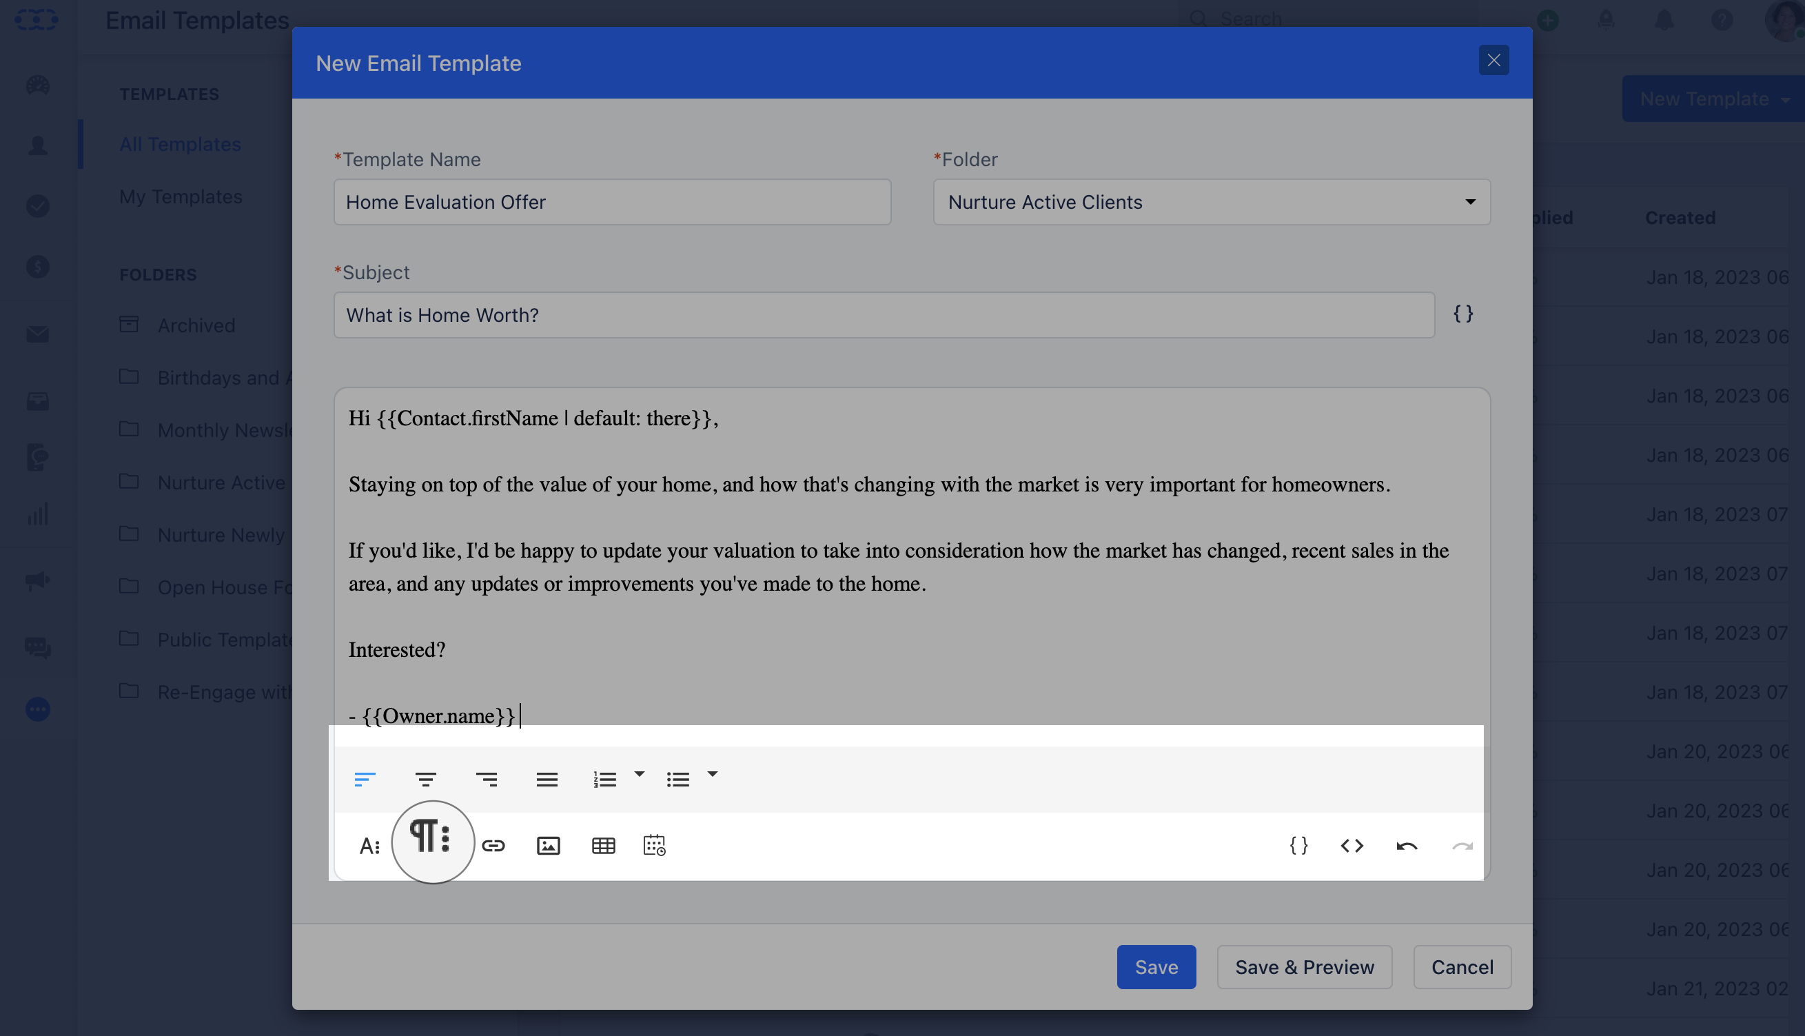Viewport: 1805px width, 1036px height.
Task: Align text left in editor toolbar
Action: click(365, 779)
